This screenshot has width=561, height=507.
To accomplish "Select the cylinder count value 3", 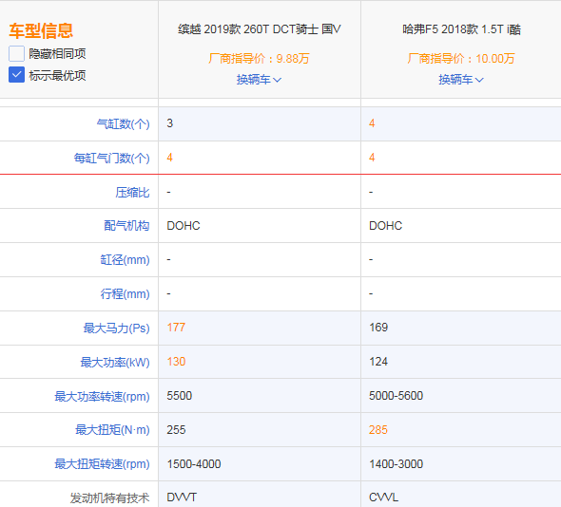I will click(170, 123).
